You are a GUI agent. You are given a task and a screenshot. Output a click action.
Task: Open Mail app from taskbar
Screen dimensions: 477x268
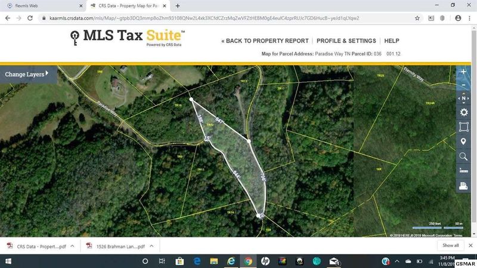click(334, 261)
